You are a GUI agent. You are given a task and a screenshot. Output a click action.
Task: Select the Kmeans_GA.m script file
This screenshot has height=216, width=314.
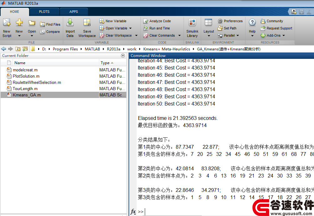pos(63,95)
